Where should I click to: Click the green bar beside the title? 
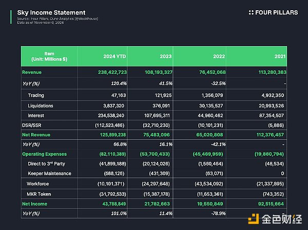click(x=11, y=16)
